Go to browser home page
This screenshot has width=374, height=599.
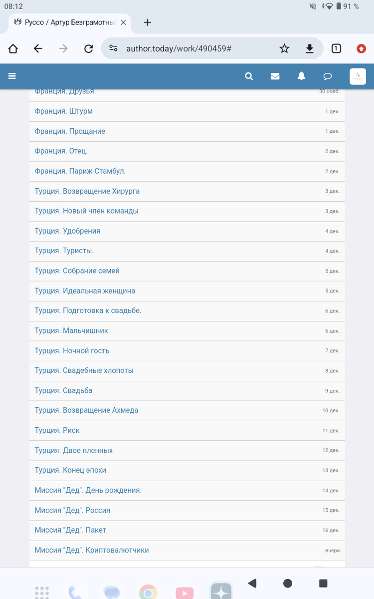[13, 48]
